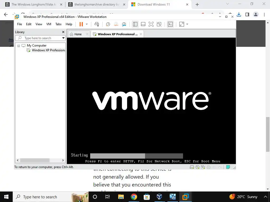Toggle the library sidebar view

click(x=135, y=24)
